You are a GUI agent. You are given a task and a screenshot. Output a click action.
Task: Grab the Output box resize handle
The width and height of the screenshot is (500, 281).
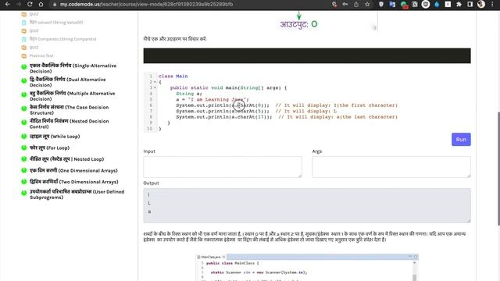469,220
